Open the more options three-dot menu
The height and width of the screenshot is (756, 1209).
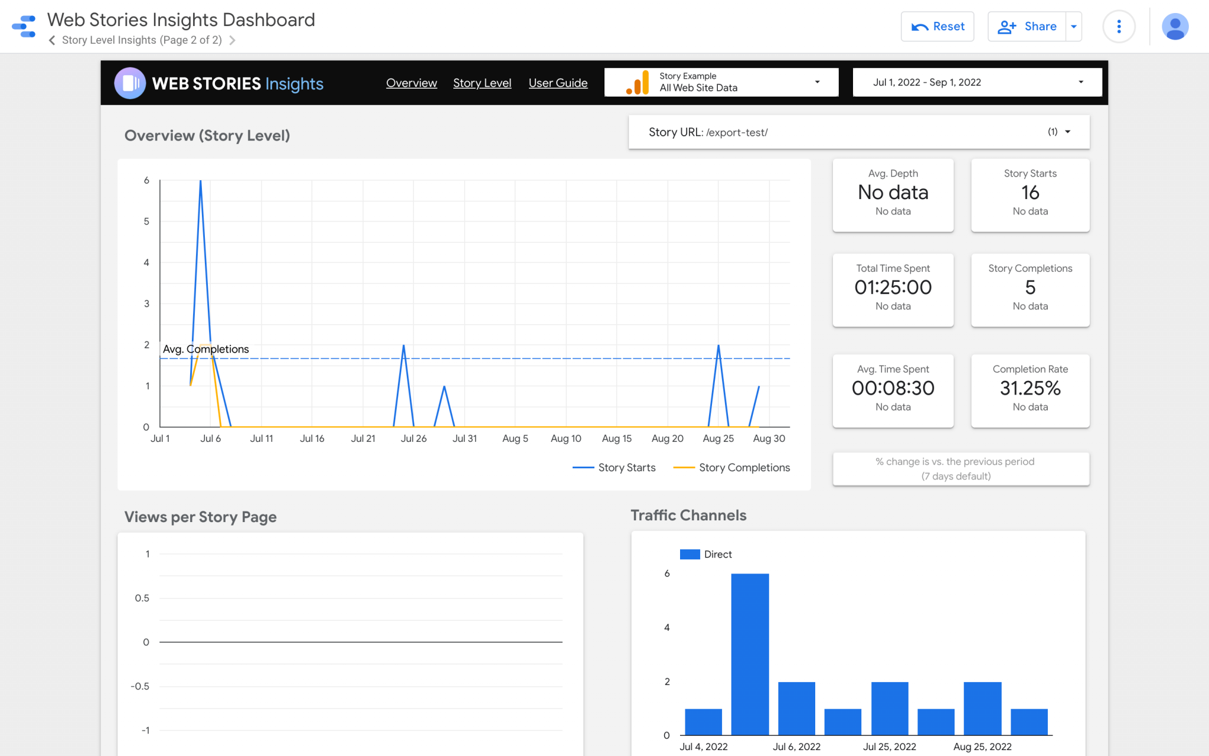click(x=1119, y=26)
